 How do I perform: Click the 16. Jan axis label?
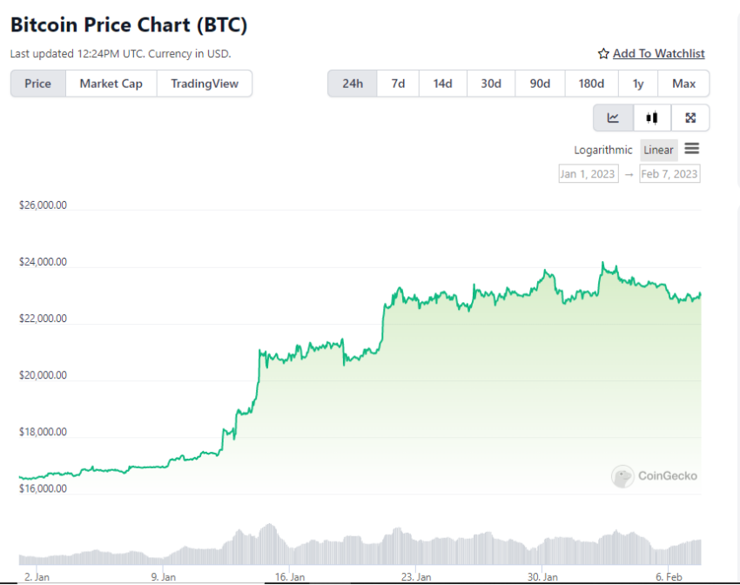(x=290, y=577)
